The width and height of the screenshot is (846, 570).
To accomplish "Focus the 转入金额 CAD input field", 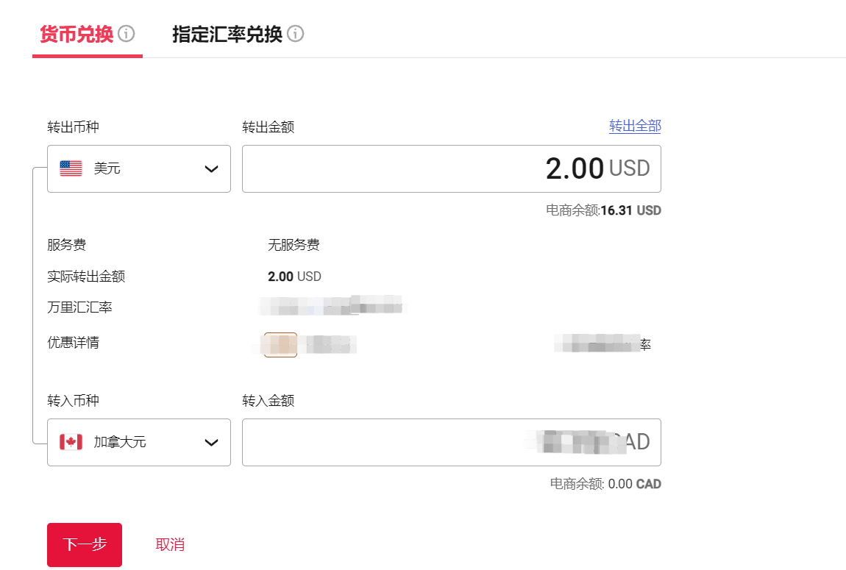I will click(383, 442).
